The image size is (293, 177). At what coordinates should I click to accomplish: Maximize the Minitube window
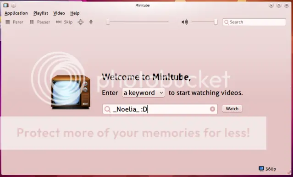[279, 5]
